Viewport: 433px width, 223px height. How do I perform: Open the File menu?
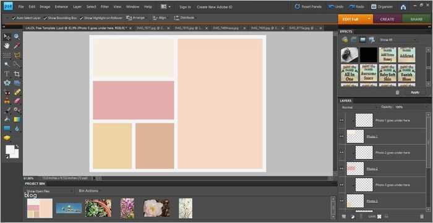(21, 7)
